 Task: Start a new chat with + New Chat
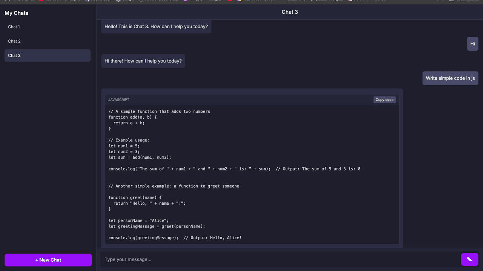coord(48,260)
